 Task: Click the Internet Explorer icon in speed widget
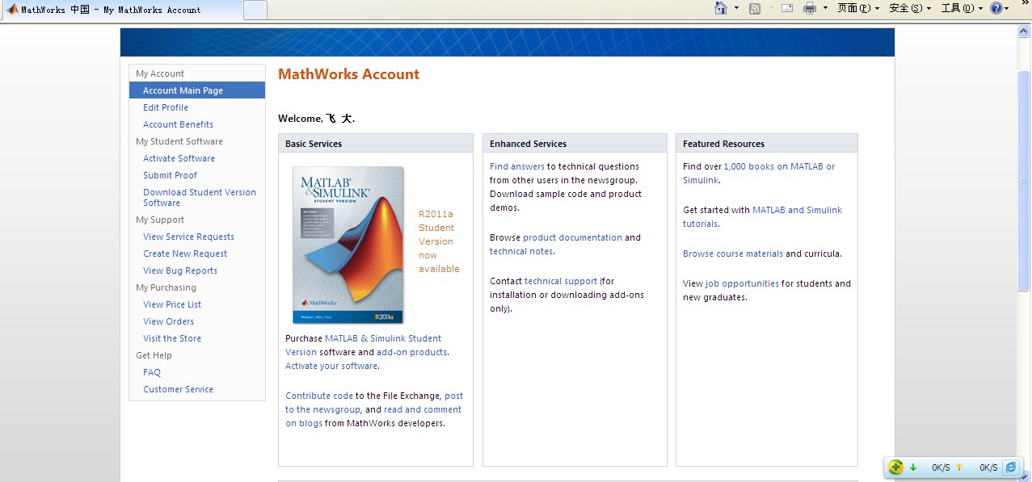click(1011, 467)
